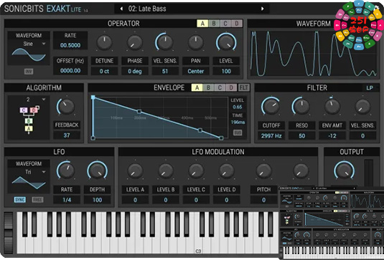The width and height of the screenshot is (384, 260).
Task: Click the cutoff value 2997 Hz
Action: point(271,135)
